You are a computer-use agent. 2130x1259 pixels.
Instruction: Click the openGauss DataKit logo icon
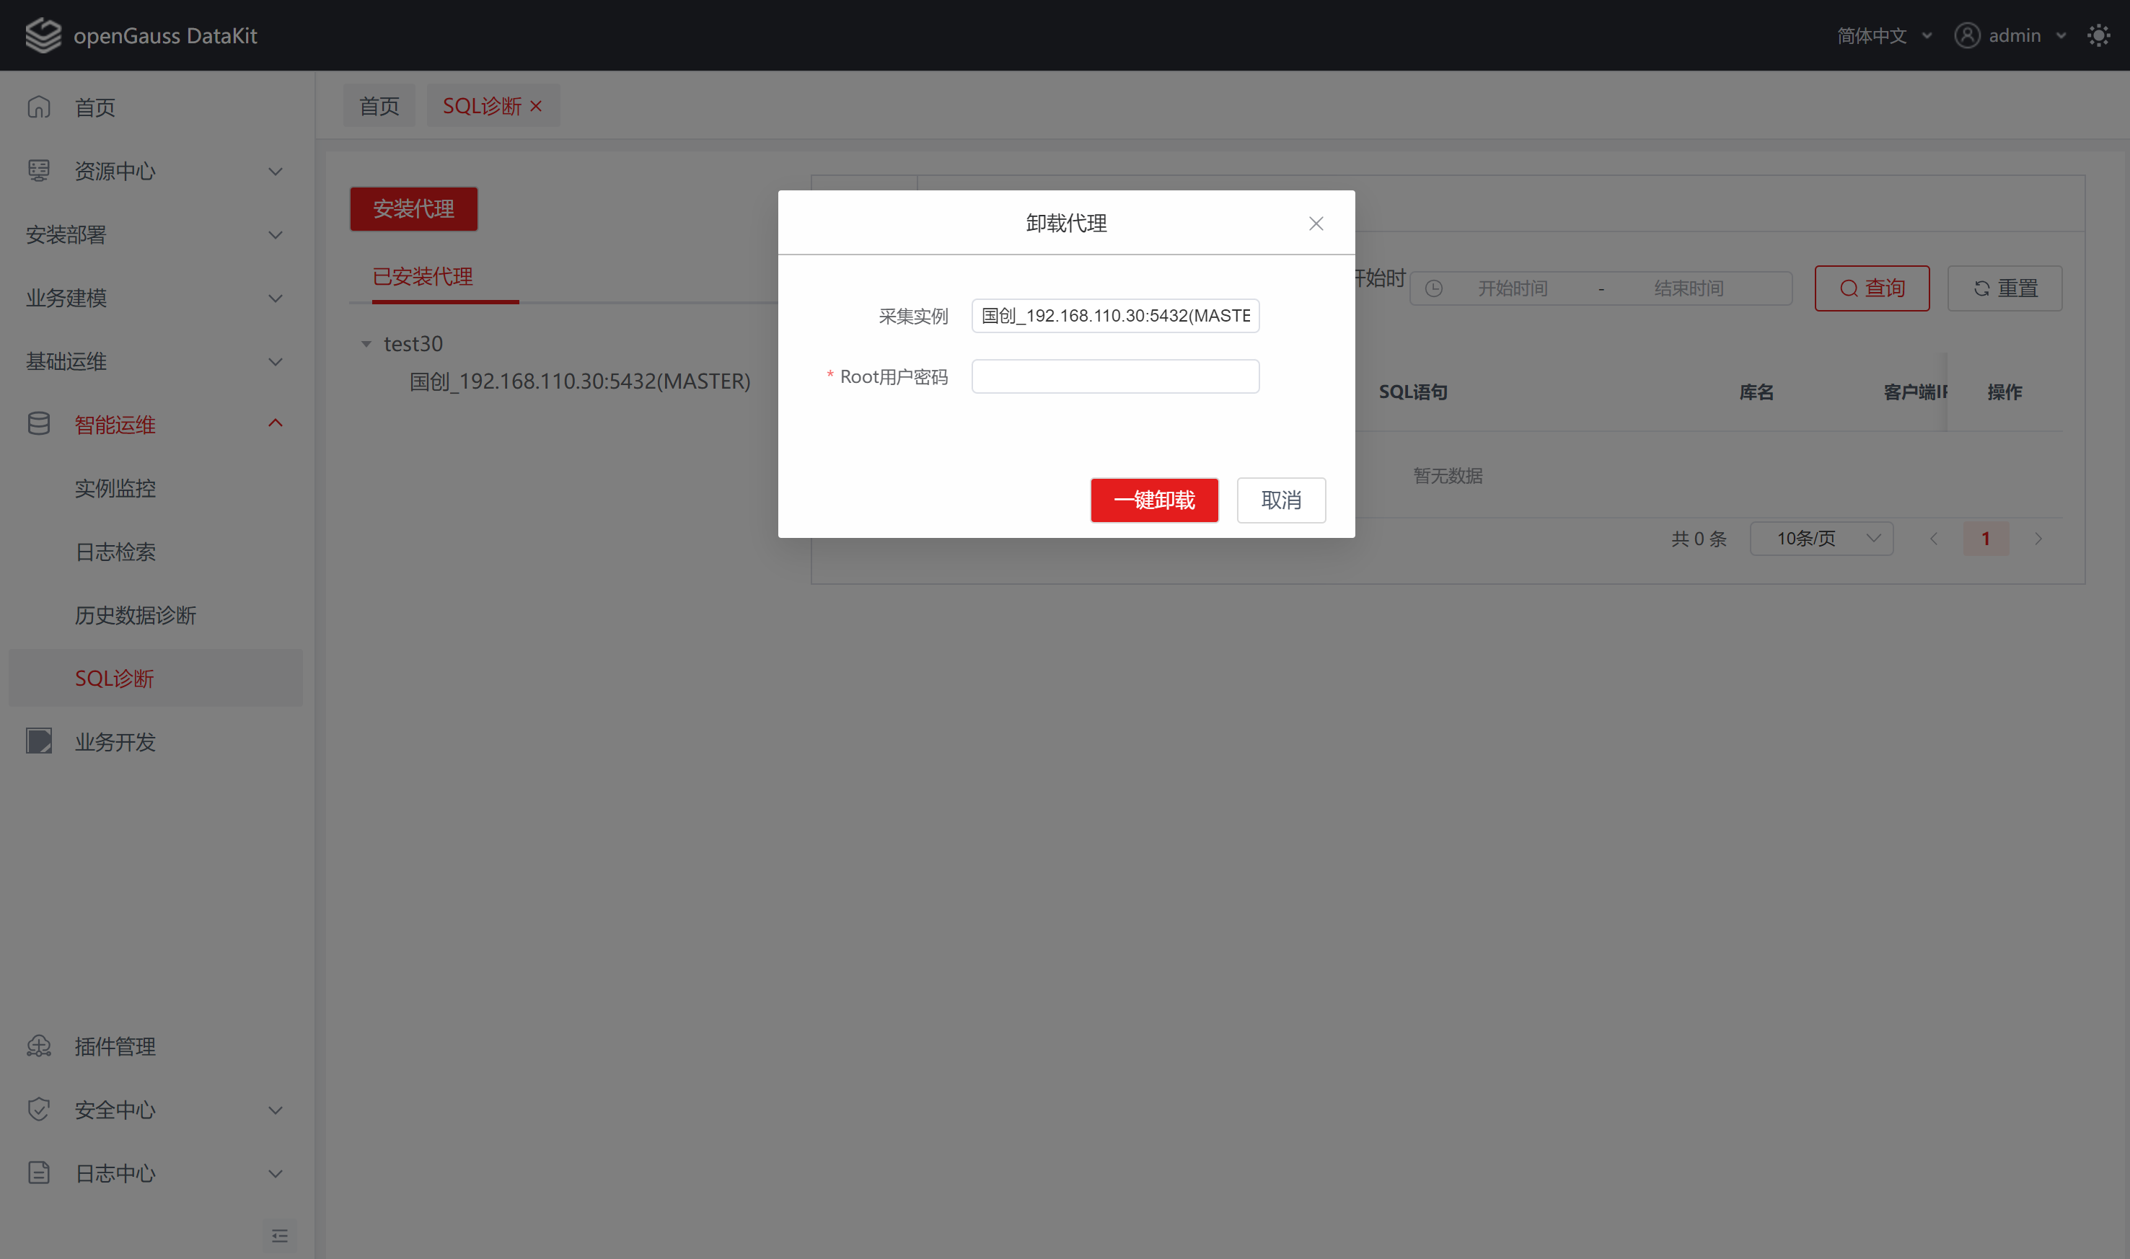43,35
